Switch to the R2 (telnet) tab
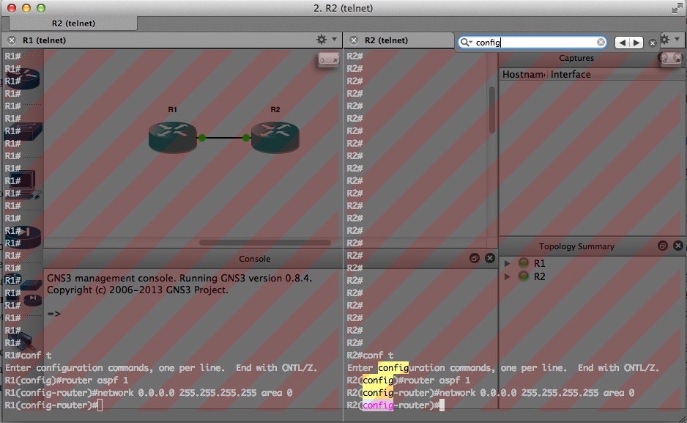This screenshot has width=687, height=423. (x=73, y=23)
